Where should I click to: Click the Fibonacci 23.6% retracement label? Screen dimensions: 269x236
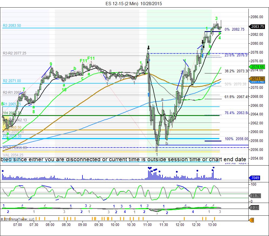click(x=236, y=55)
